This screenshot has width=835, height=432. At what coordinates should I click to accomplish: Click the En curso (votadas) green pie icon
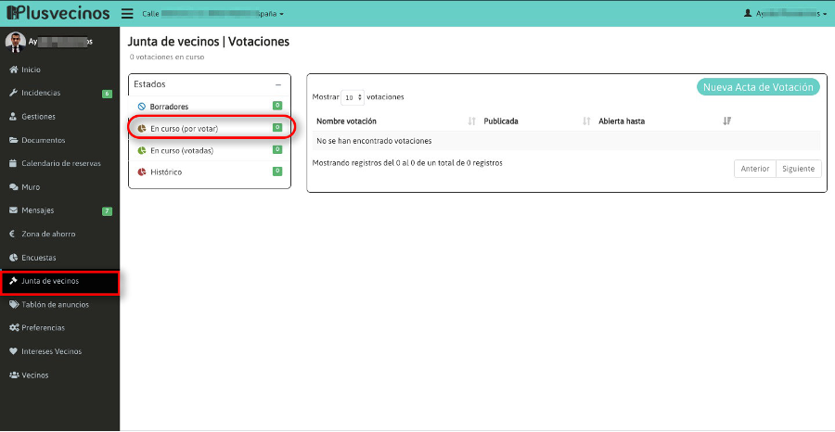(x=142, y=150)
